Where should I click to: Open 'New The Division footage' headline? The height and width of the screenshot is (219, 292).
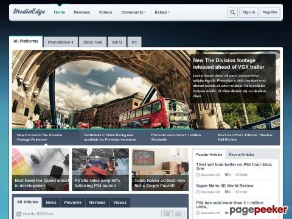(x=229, y=64)
